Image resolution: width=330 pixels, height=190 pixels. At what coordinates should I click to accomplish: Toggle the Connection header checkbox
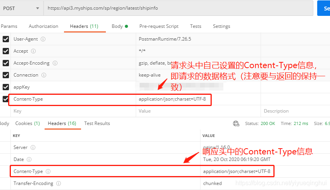tap(6, 75)
